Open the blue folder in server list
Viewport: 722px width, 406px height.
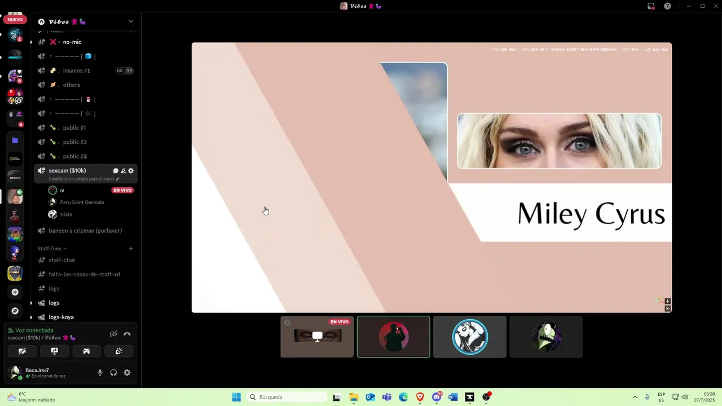(15, 140)
